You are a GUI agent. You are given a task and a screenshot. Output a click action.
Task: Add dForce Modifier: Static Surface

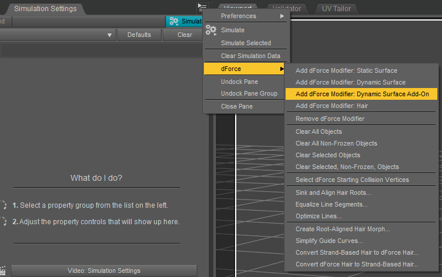tap(361, 70)
